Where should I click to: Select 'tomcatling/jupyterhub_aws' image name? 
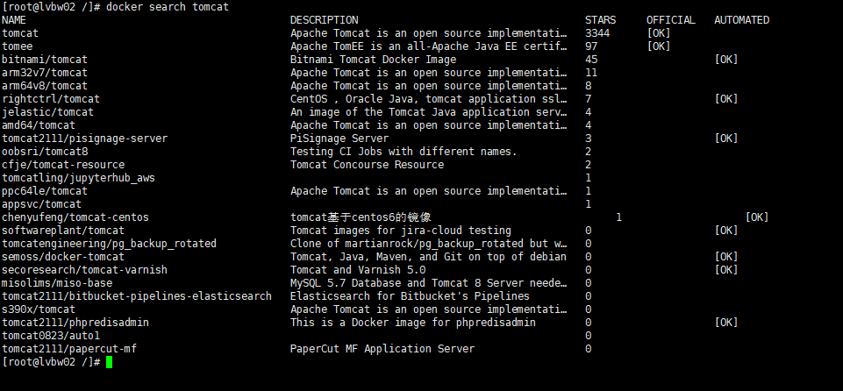78,178
